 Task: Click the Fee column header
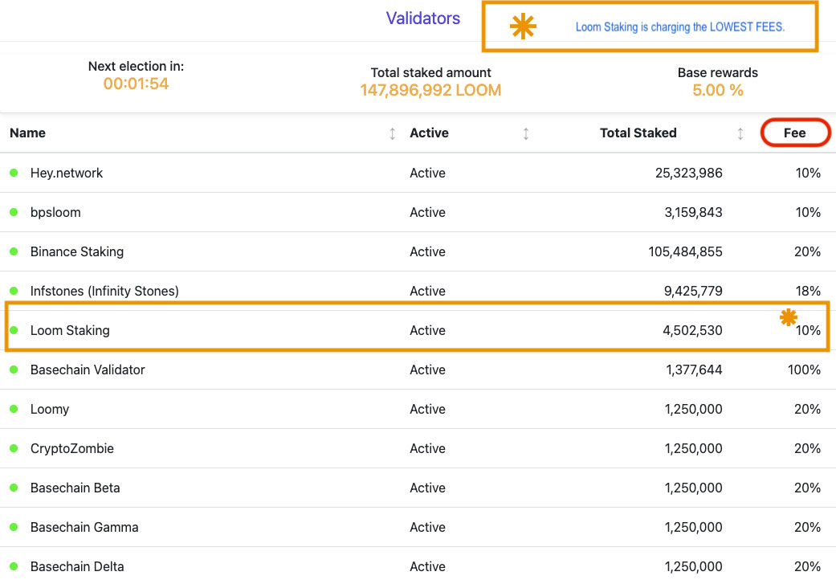click(x=794, y=133)
